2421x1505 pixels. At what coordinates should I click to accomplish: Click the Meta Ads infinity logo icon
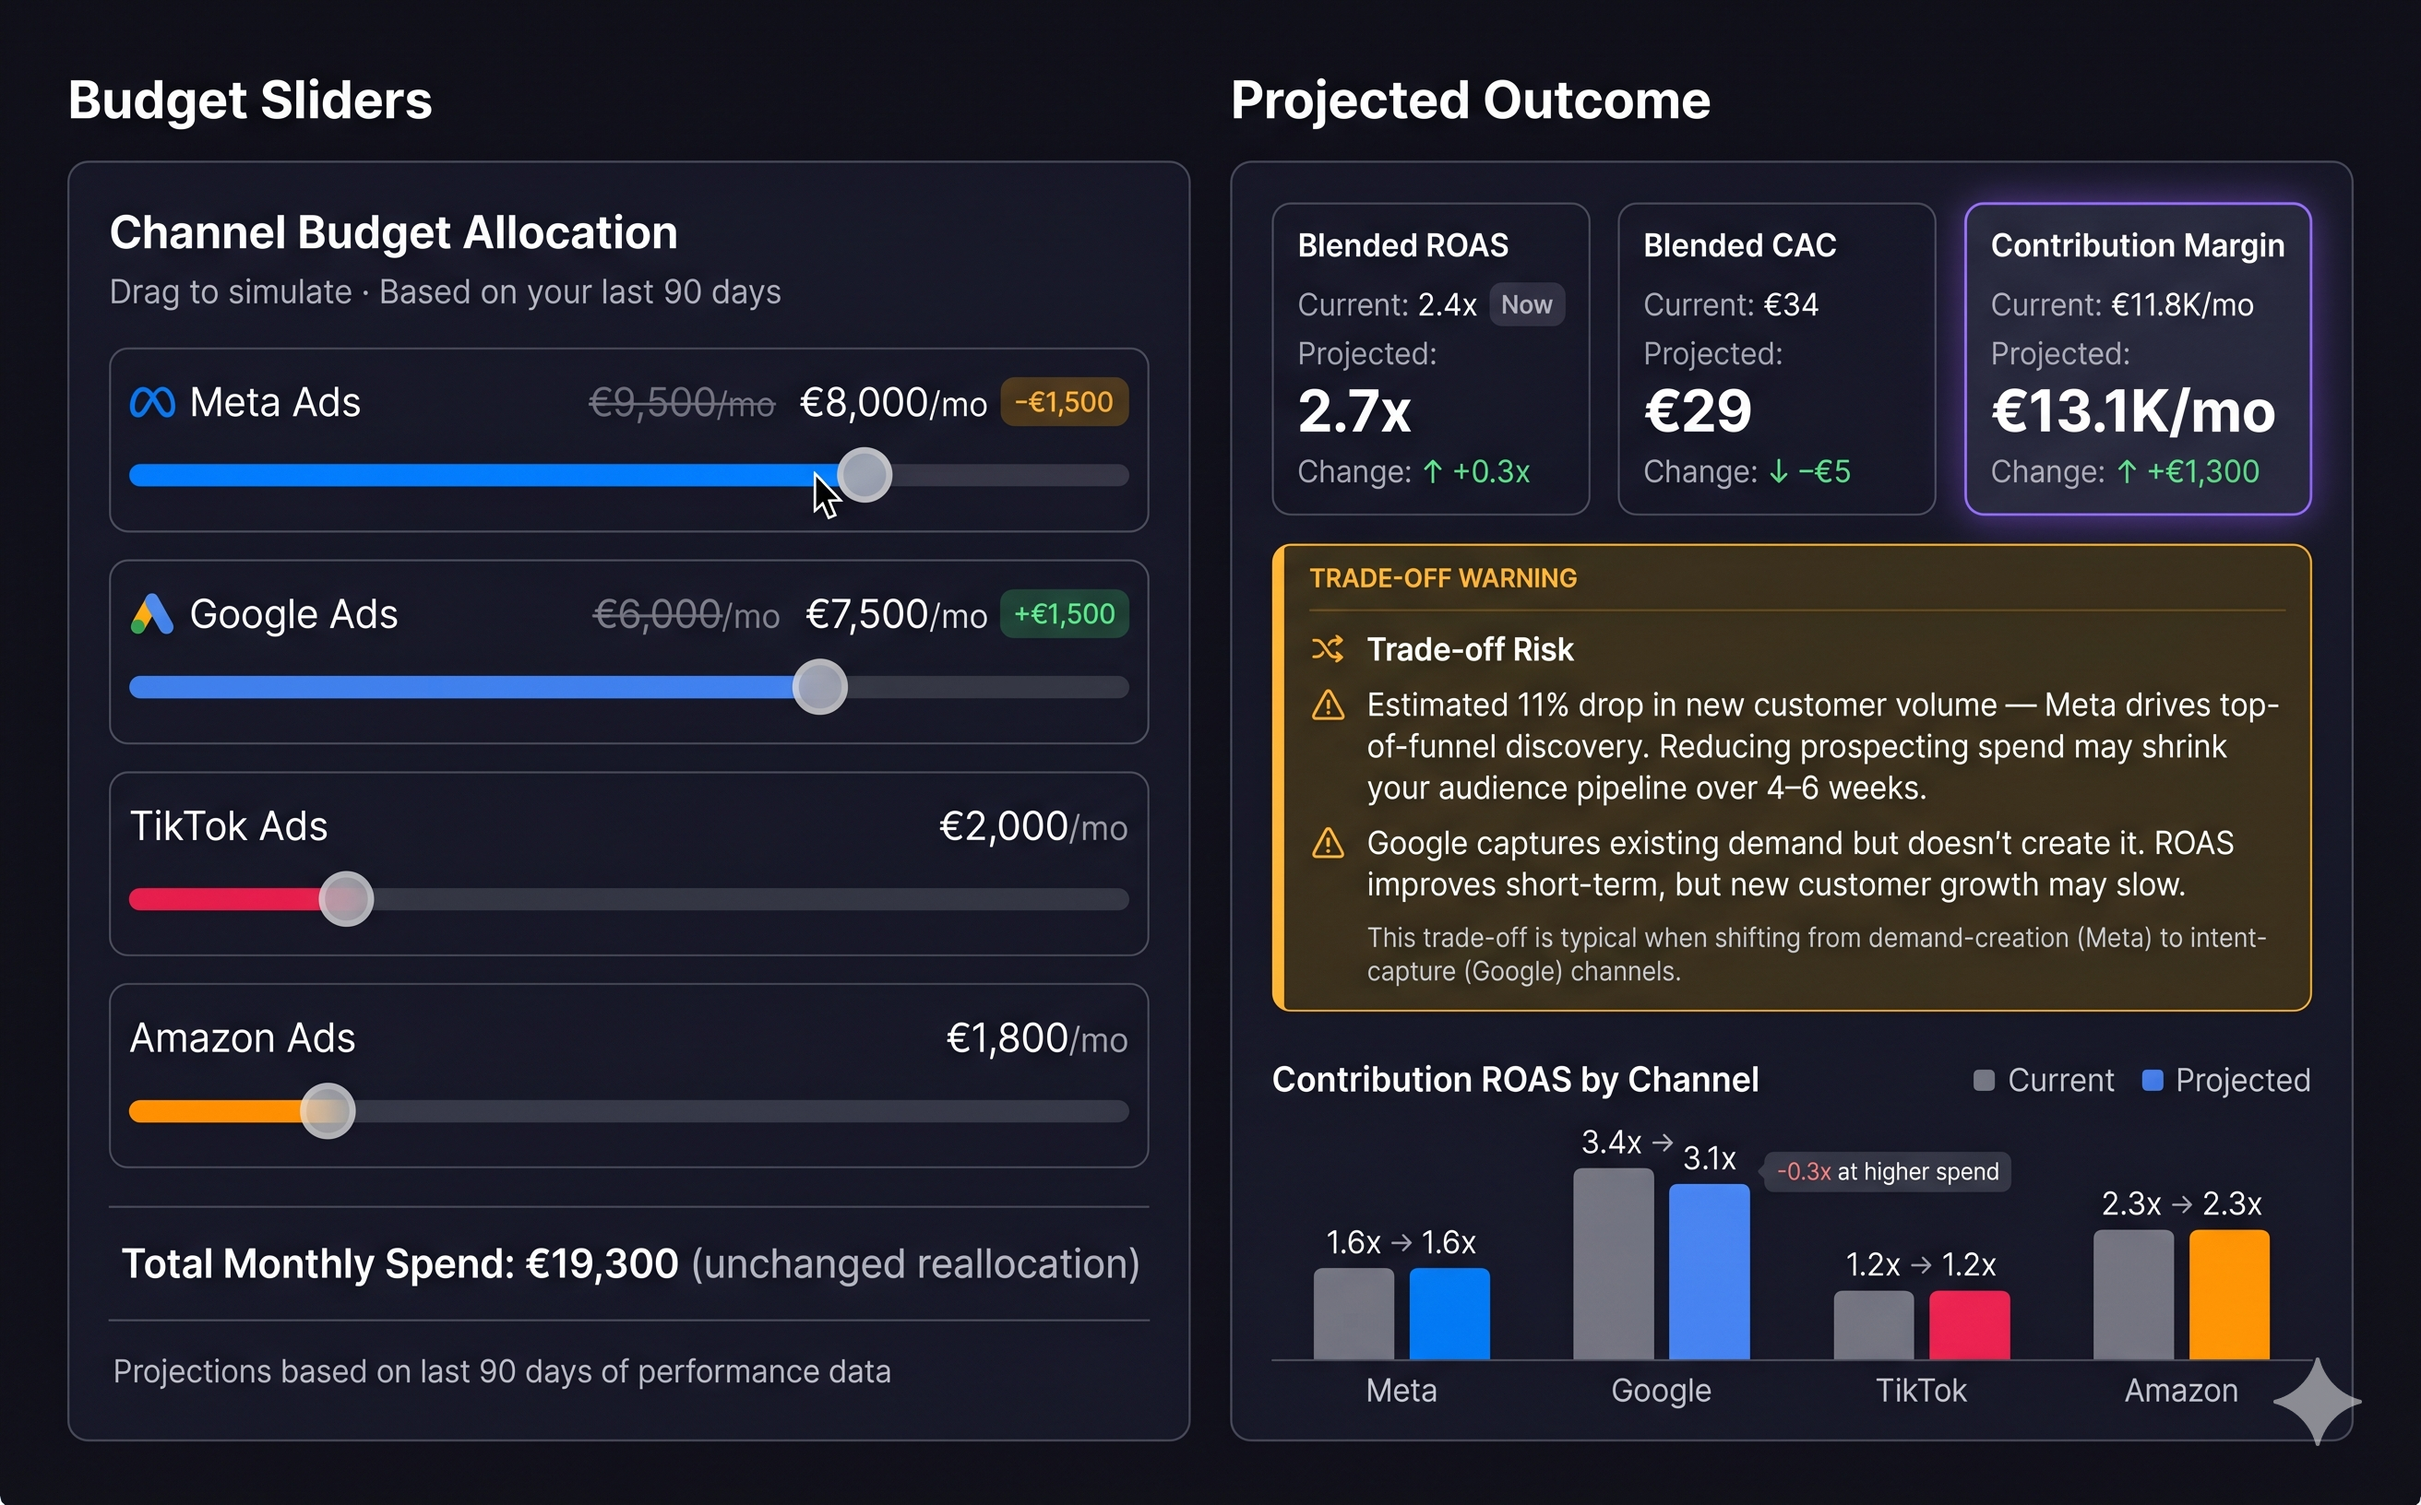152,402
